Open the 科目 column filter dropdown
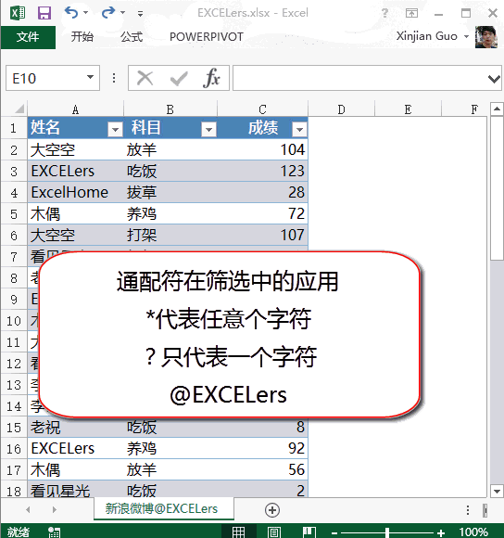This screenshot has width=504, height=538. pos(208,129)
